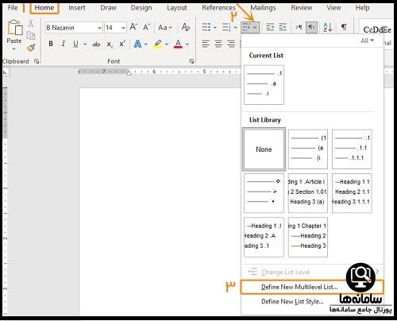
Task: Apply strikethrough formatting
Action: (96, 44)
